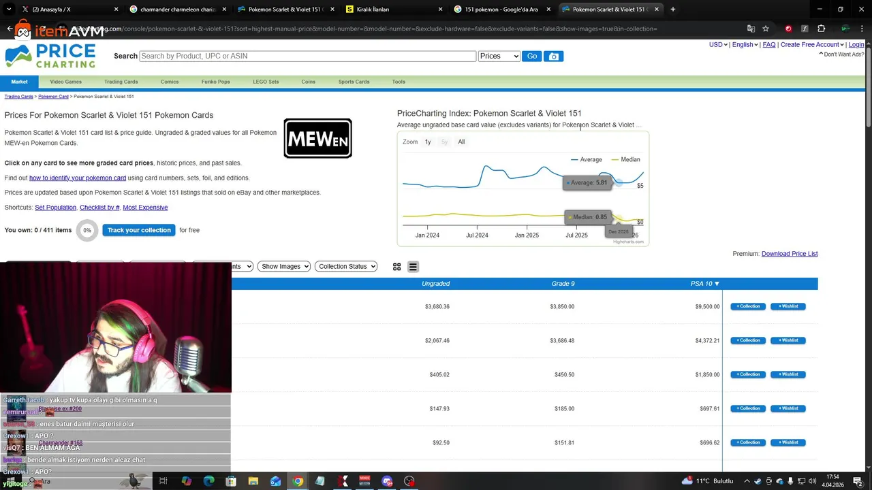Open a new browser tab
The image size is (872, 490).
tap(673, 10)
